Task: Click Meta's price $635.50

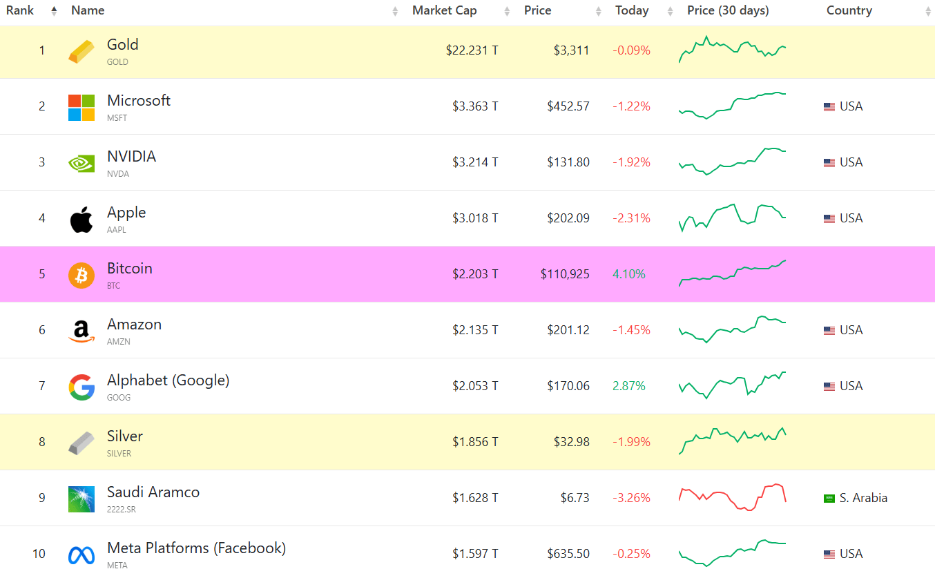Action: 568,554
